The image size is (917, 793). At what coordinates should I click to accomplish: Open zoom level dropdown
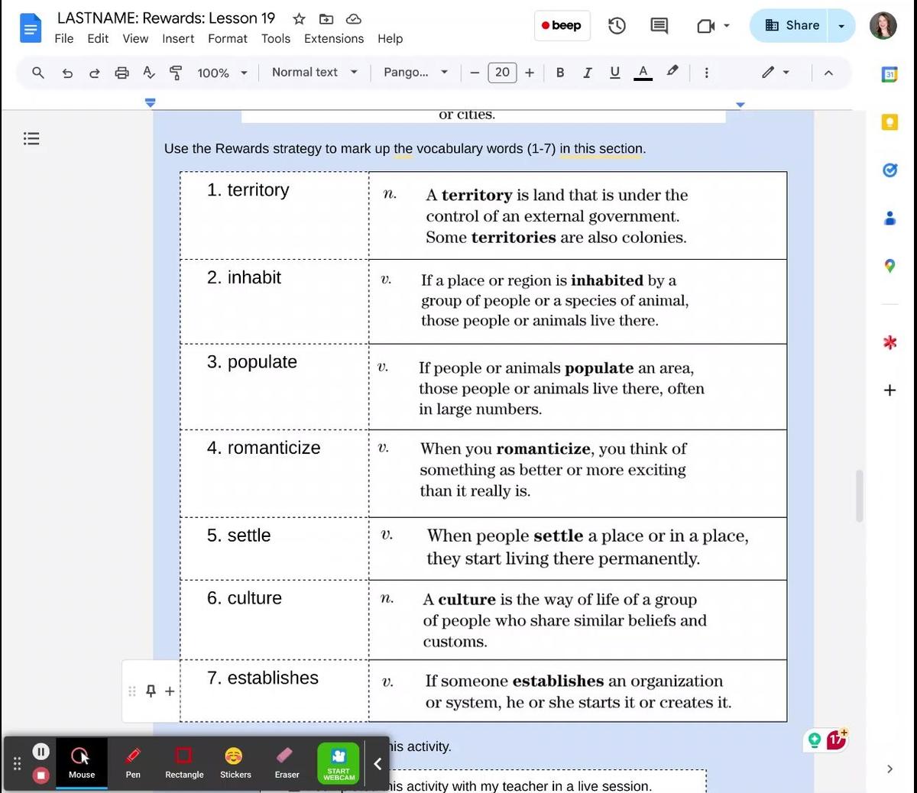point(222,73)
